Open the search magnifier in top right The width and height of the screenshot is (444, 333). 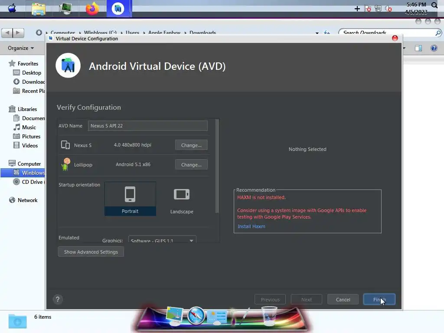point(434,5)
